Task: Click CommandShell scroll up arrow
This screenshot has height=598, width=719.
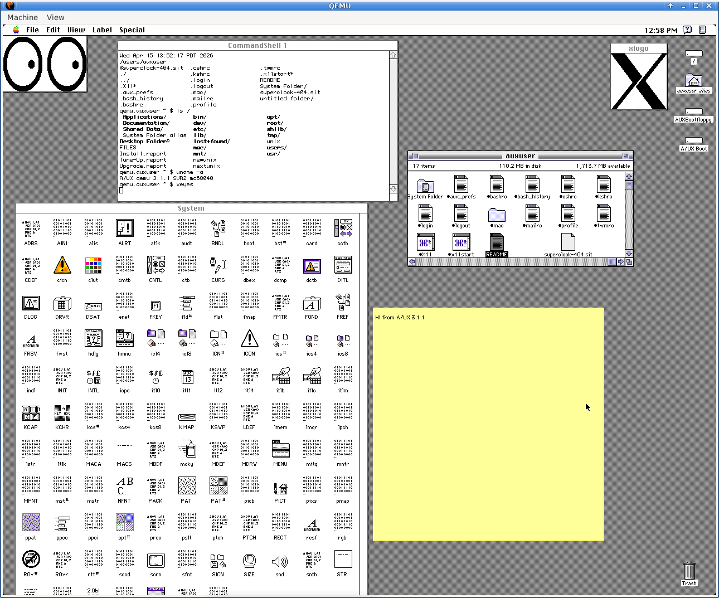Action: [x=393, y=55]
